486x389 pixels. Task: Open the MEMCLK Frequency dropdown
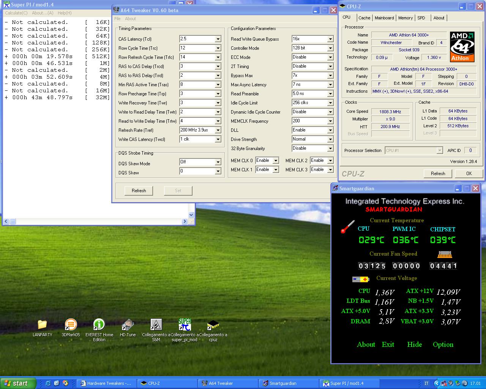pyautogui.click(x=330, y=121)
